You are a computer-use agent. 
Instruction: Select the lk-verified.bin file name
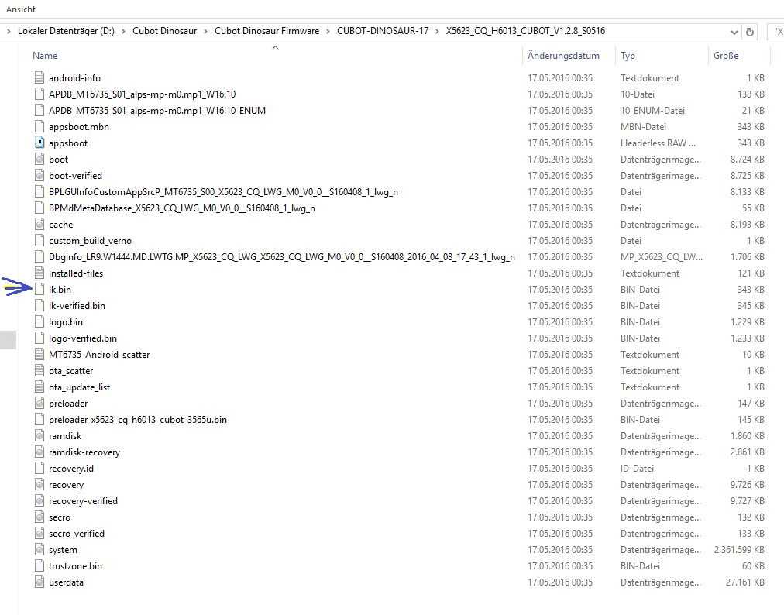click(77, 305)
